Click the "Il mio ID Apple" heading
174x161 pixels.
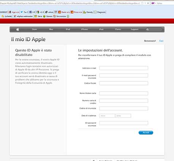click(x=28, y=39)
